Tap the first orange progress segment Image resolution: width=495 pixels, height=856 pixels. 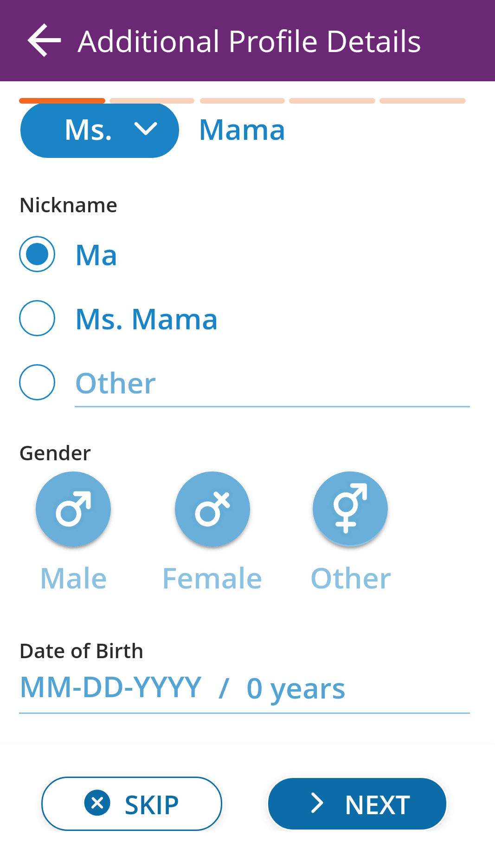(x=62, y=101)
